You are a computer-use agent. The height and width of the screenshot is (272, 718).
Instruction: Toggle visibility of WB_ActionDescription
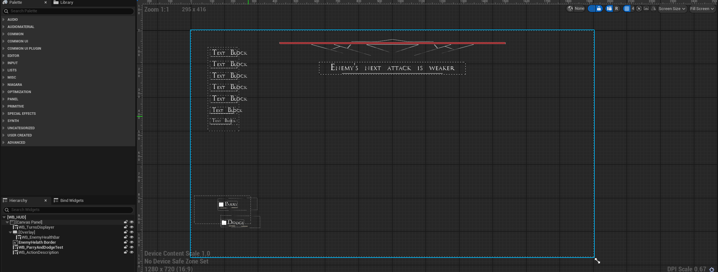coord(132,252)
